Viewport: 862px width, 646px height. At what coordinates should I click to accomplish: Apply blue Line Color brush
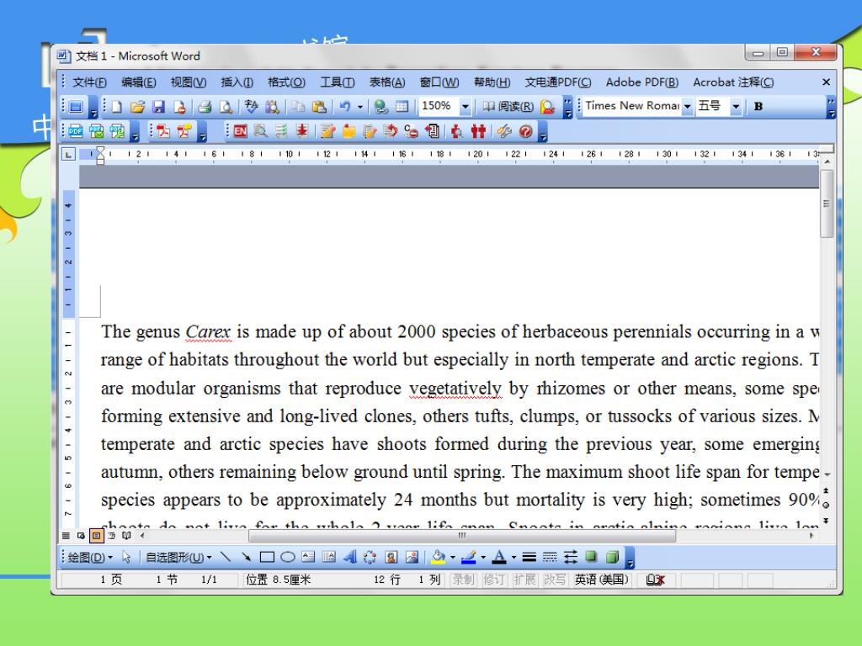point(468,557)
